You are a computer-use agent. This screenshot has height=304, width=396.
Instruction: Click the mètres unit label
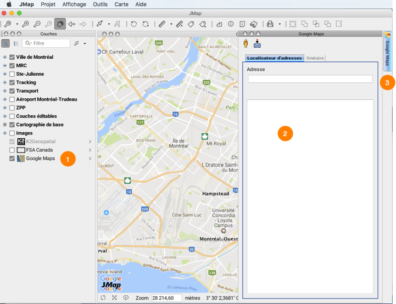tap(192, 298)
